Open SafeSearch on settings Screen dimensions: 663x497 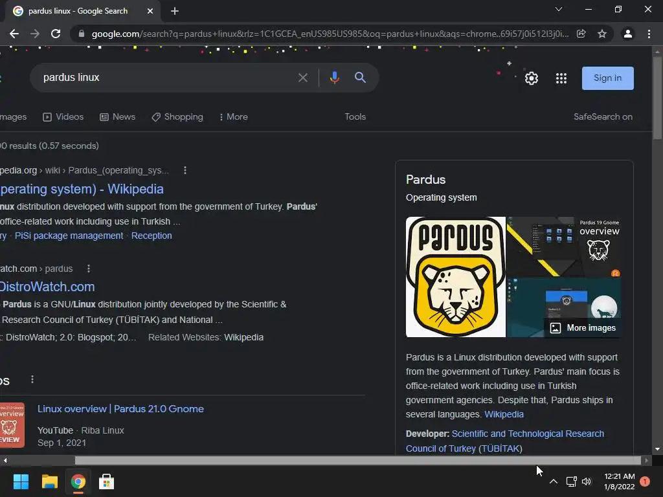tap(603, 117)
